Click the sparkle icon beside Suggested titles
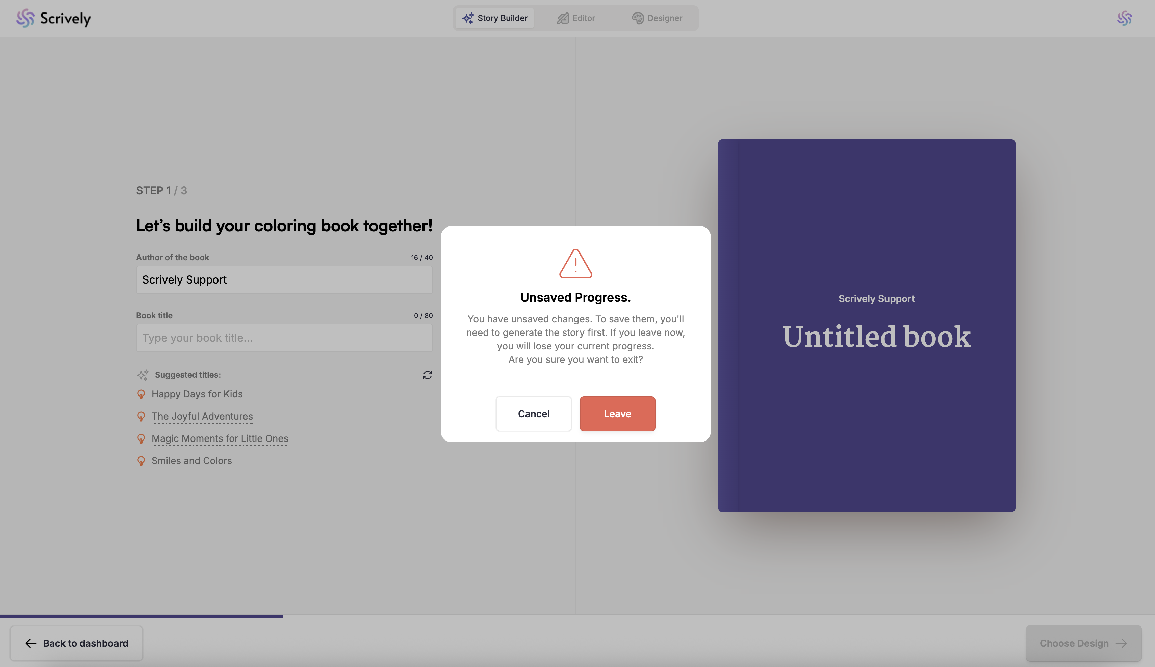The height and width of the screenshot is (667, 1155). [143, 375]
